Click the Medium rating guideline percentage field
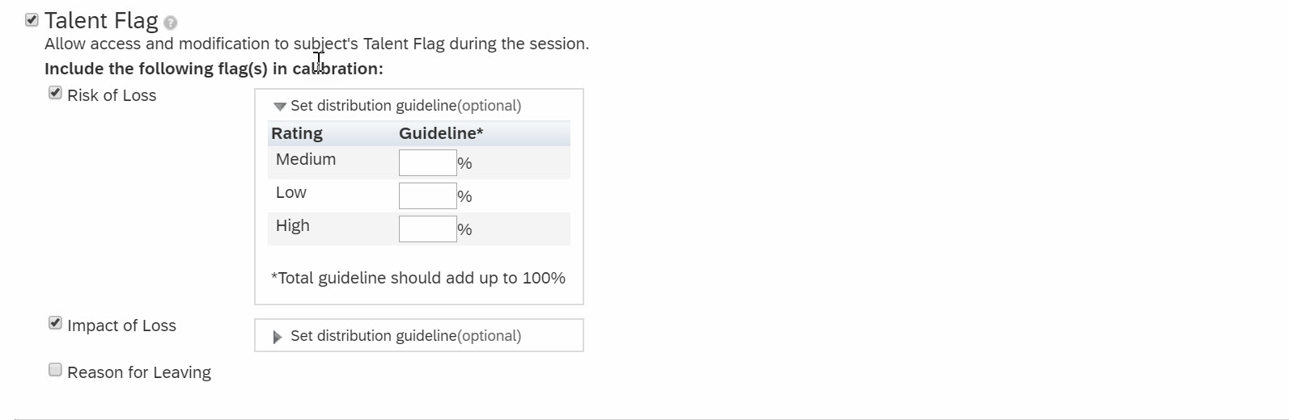This screenshot has height=420, width=1289. [x=427, y=162]
